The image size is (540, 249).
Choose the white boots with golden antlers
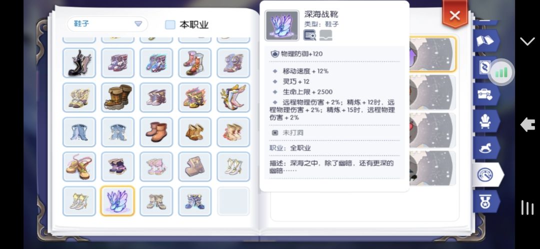point(233,97)
